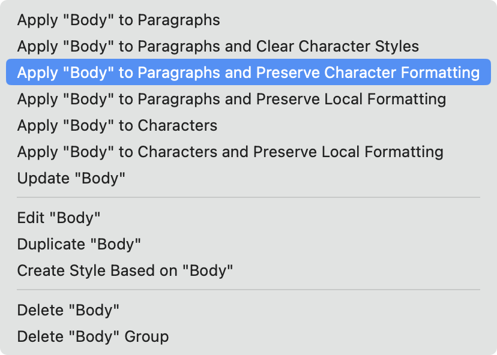Choose Duplicate "Body" from the menu
Viewport: 497px width, 355px height.
[79, 244]
